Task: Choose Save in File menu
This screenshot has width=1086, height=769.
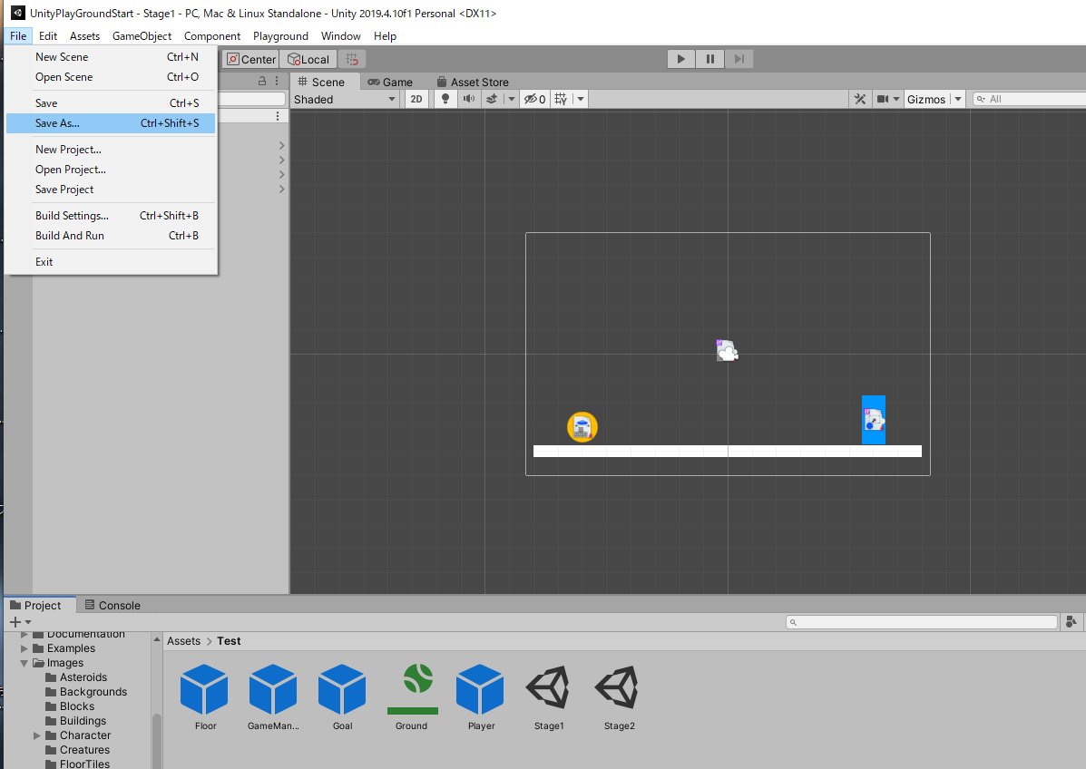Action: [x=111, y=103]
